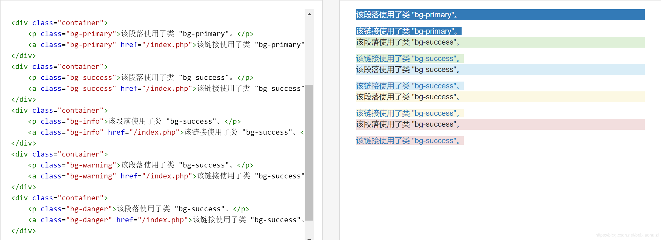Viewport: 661px width, 240px height.
Task: Click the dark blue bg-primary paragraph in preview
Action: pos(500,15)
